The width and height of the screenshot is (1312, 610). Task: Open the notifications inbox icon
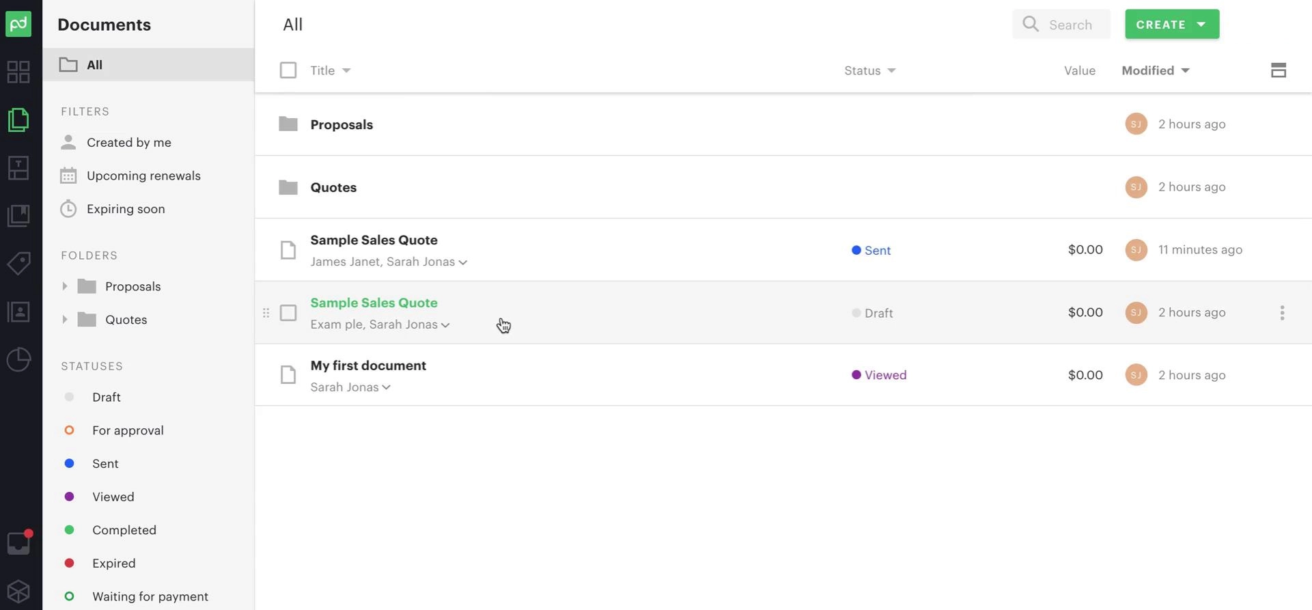point(18,543)
